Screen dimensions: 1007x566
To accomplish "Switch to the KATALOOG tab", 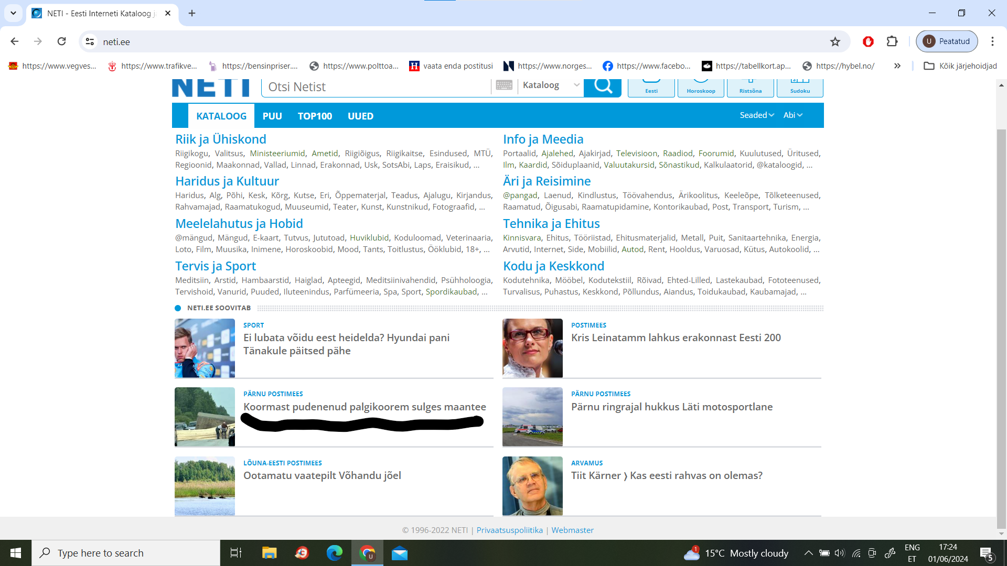I will [221, 116].
